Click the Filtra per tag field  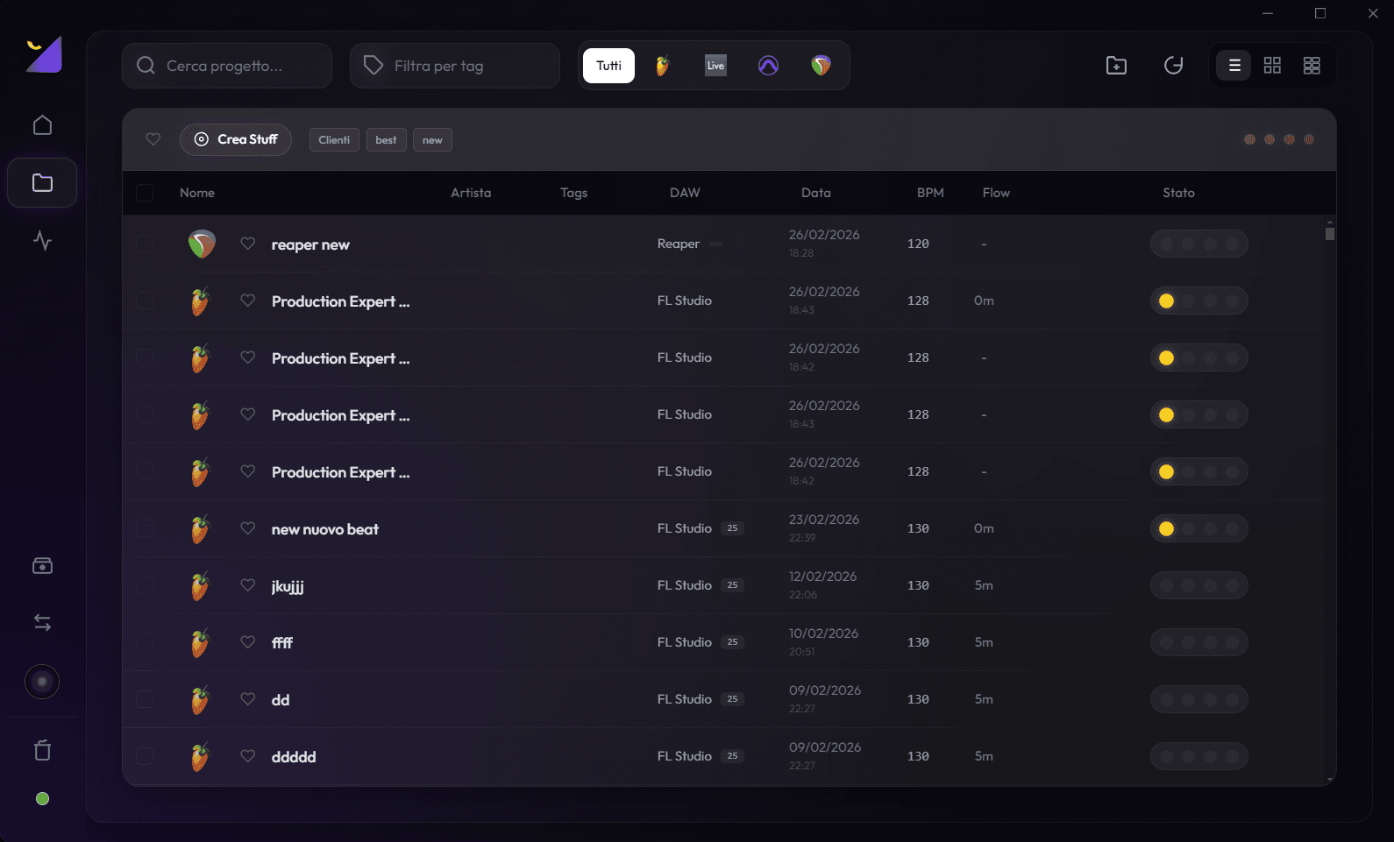click(455, 66)
